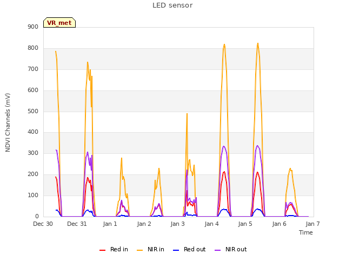Click the Dec 30 x-axis label
The height and width of the screenshot is (260, 346).
43,224
